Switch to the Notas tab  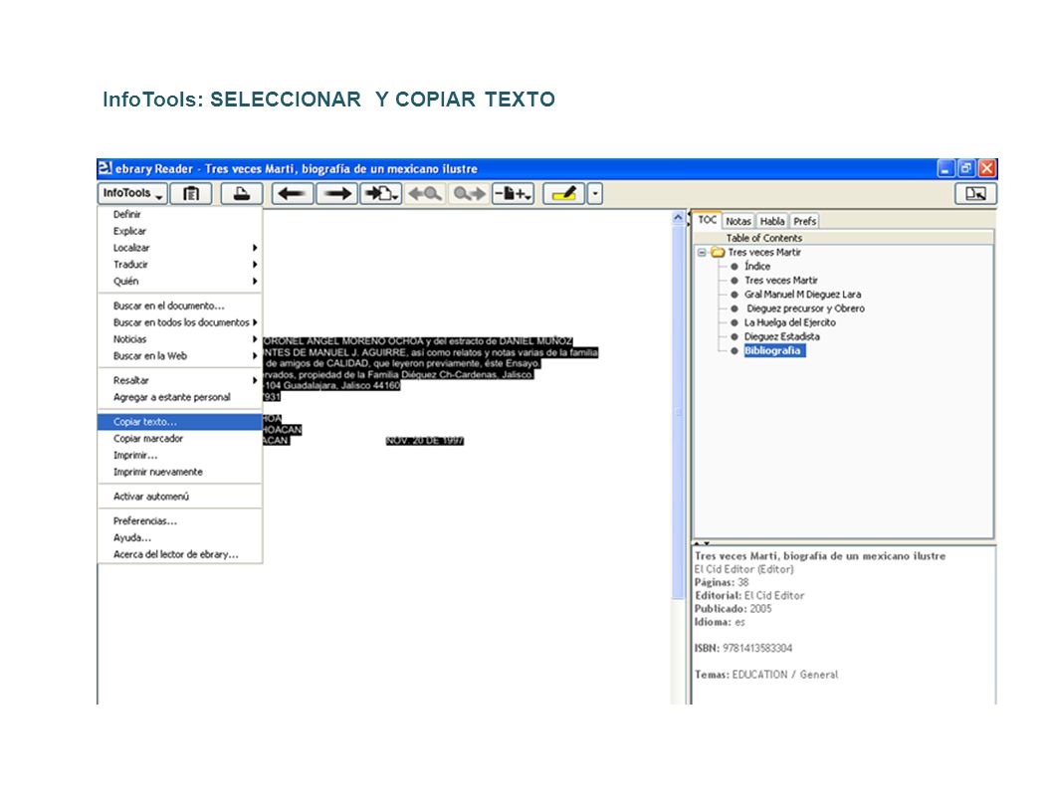pyautogui.click(x=737, y=221)
